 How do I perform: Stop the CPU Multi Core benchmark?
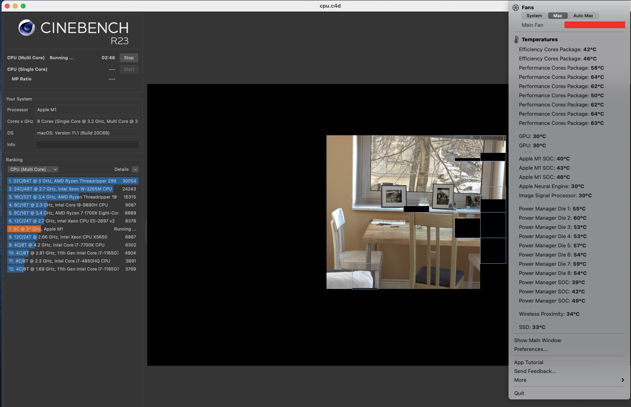click(x=129, y=58)
